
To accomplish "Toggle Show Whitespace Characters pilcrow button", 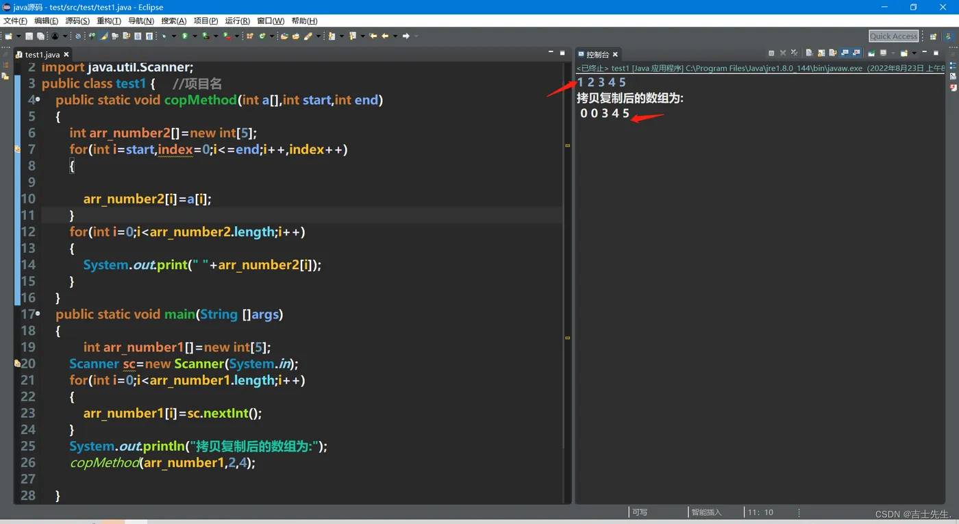I will [x=149, y=36].
